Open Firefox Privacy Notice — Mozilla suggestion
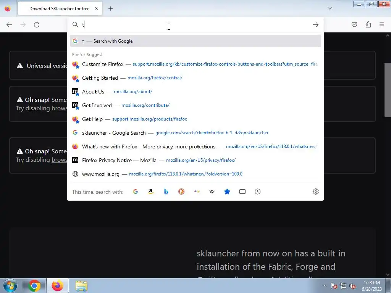This screenshot has height=293, width=391. click(x=195, y=160)
